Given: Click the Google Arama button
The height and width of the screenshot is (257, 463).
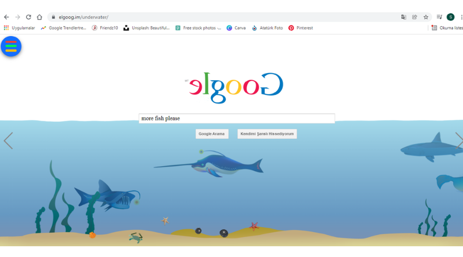Looking at the screenshot, I should pos(212,134).
